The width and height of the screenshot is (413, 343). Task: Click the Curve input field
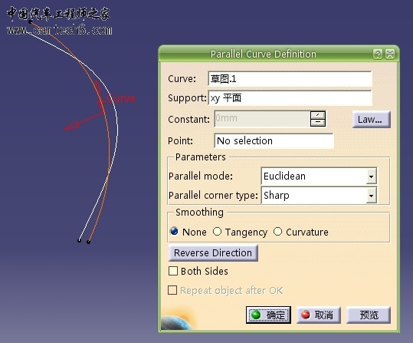point(290,78)
